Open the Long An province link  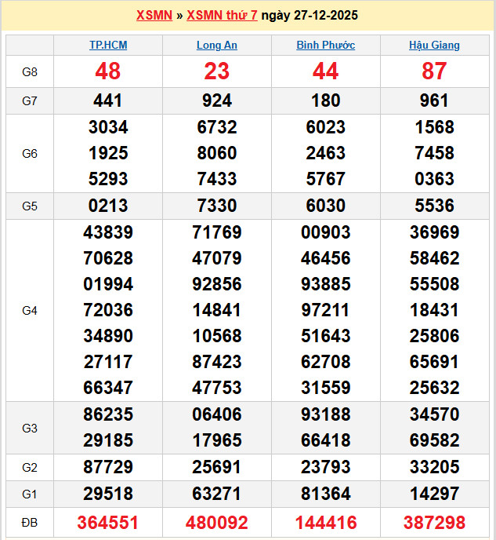[x=217, y=46]
